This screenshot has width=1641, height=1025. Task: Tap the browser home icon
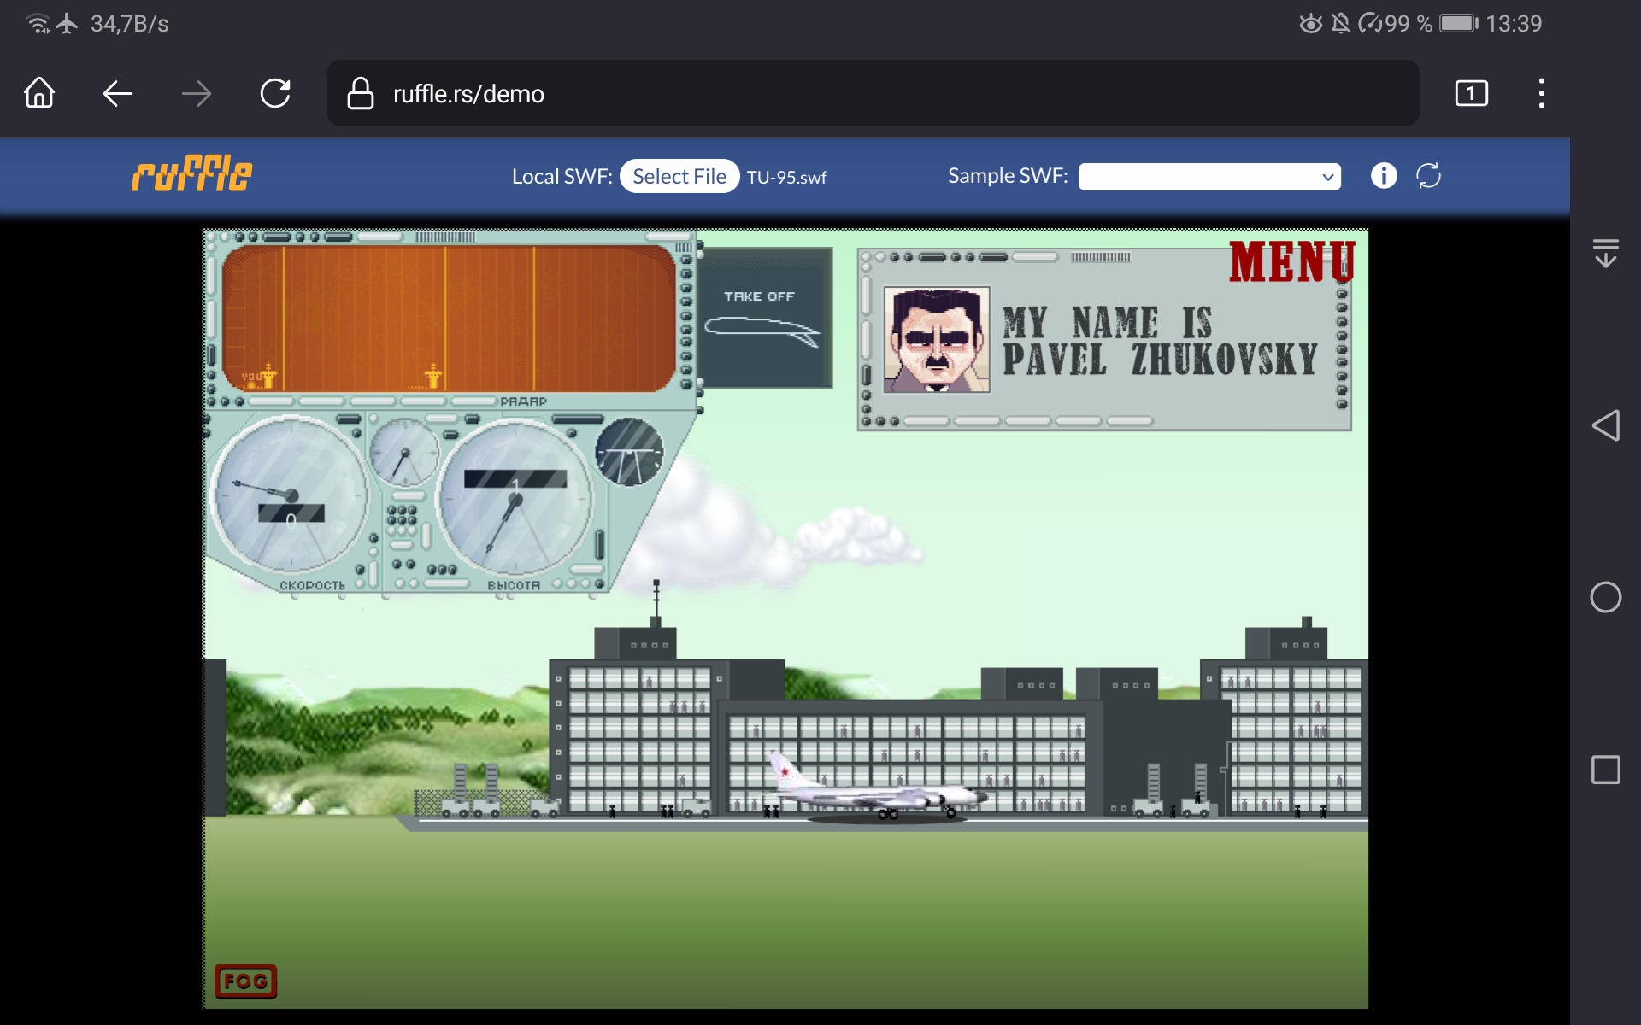(39, 93)
